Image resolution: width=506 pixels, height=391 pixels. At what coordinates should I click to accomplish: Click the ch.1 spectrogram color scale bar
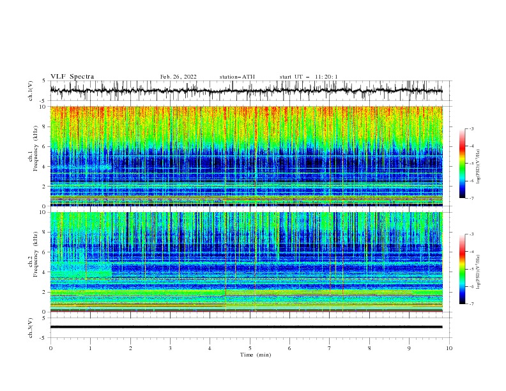tap(462, 164)
